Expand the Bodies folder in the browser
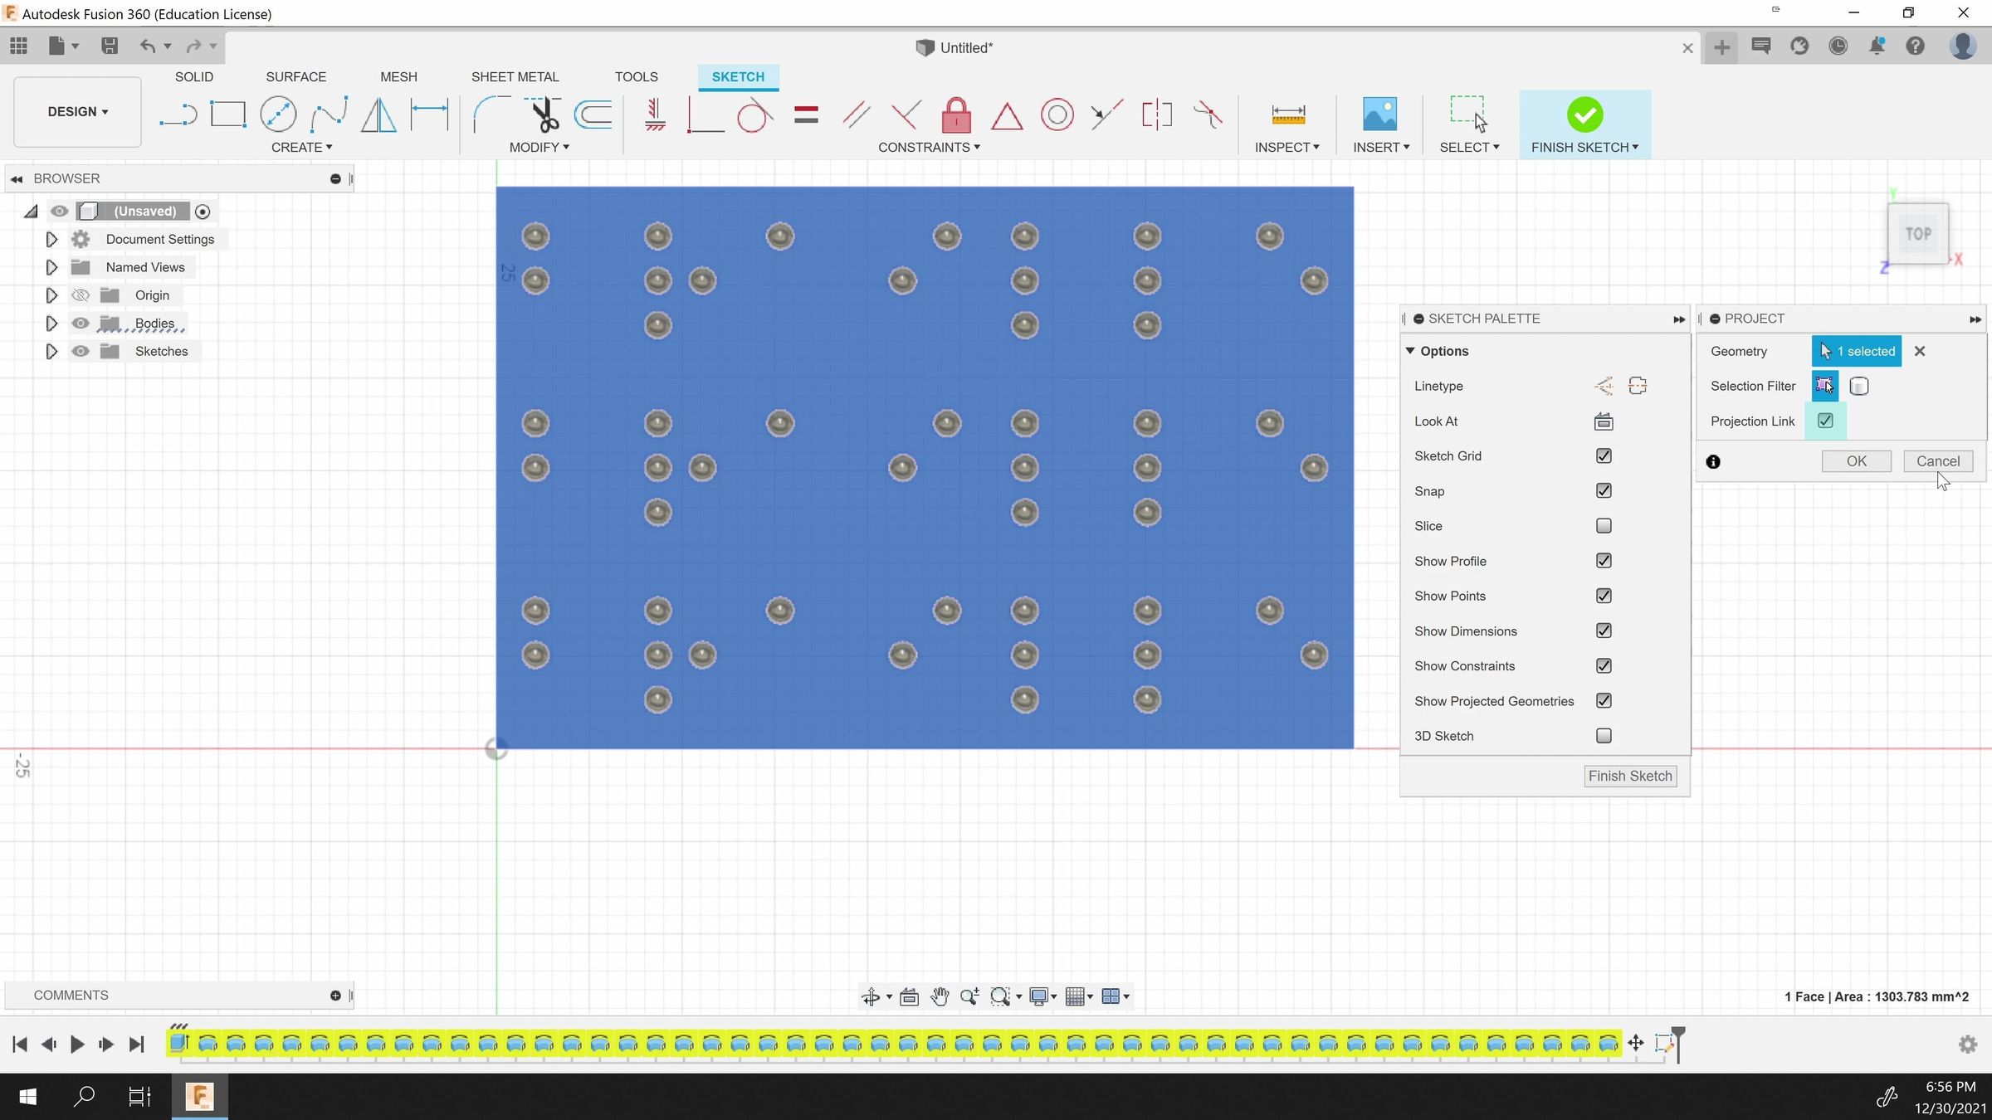The image size is (1992, 1120). [51, 323]
